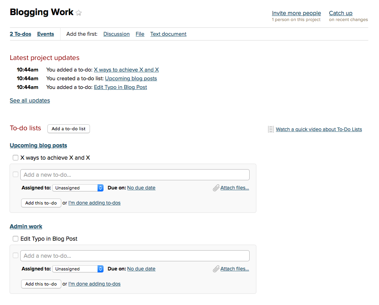Set due date for new Upcoming blog posts to-do
This screenshot has height=305, width=379.
point(141,188)
